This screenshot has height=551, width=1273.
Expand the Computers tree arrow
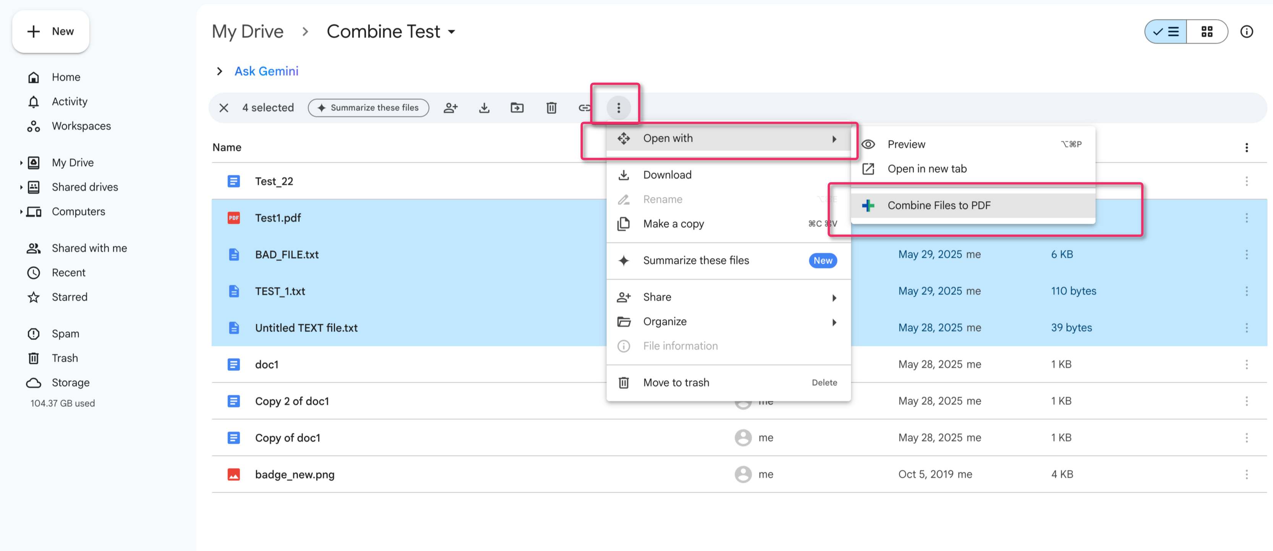pyautogui.click(x=21, y=211)
